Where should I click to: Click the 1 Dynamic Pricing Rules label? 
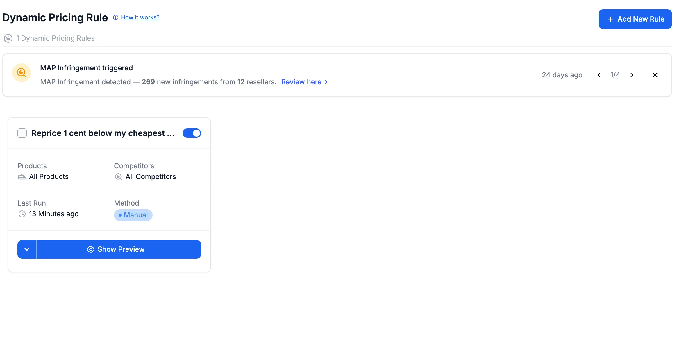[55, 38]
